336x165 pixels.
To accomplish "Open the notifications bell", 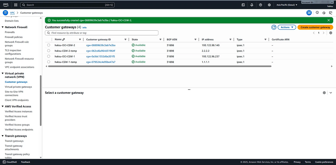I will coord(252,5).
